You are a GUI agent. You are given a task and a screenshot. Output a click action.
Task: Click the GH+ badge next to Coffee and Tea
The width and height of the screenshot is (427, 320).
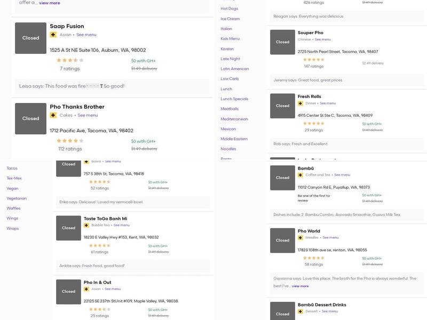(x=301, y=175)
